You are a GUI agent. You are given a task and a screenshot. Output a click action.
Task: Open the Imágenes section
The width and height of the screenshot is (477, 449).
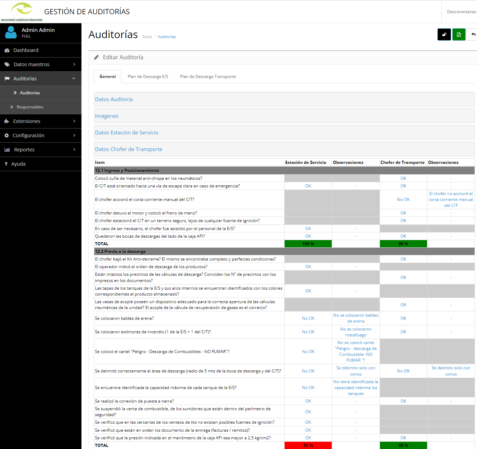click(x=107, y=116)
